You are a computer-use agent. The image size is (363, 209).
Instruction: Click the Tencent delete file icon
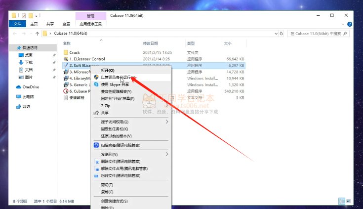(x=96, y=162)
